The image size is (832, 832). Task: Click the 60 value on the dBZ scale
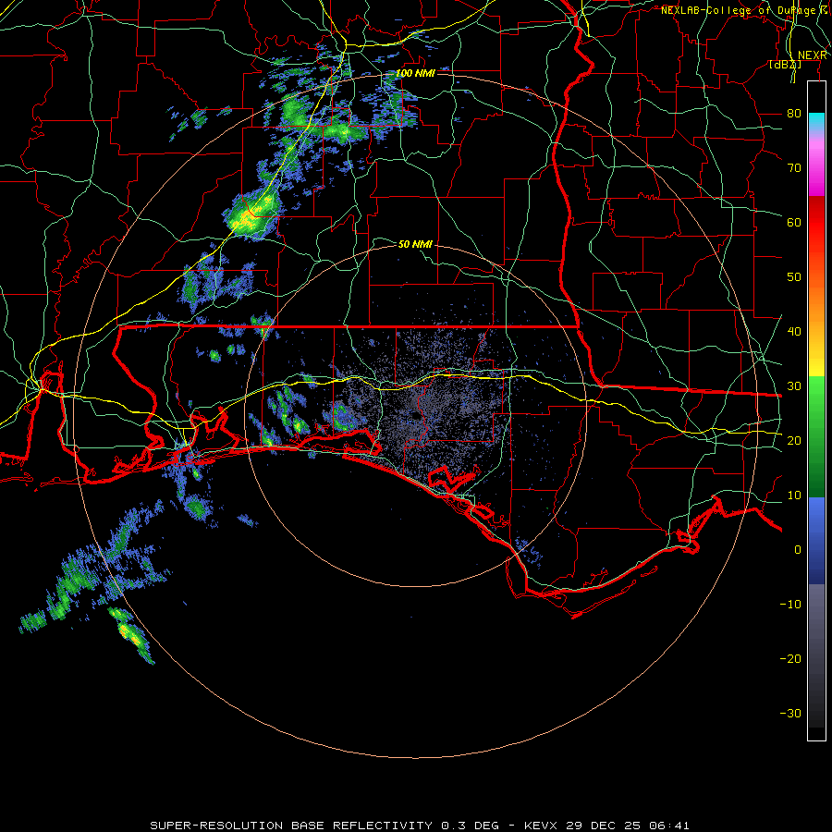794,222
